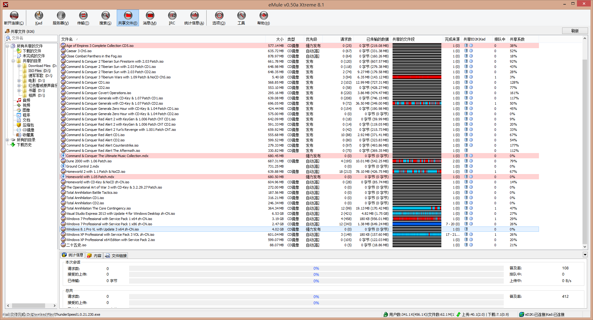Sort by the 优先级 column header
The width and height of the screenshot is (593, 320).
[x=313, y=39]
